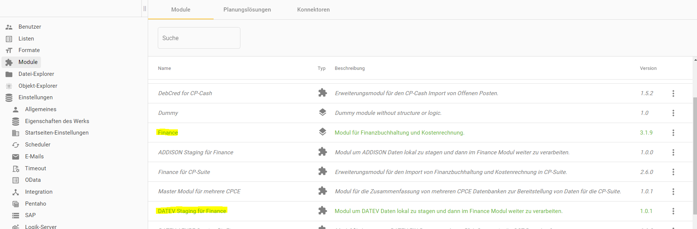Open the Objekt-Explorer sidebar entry
Image resolution: width=697 pixels, height=229 pixels.
point(38,86)
